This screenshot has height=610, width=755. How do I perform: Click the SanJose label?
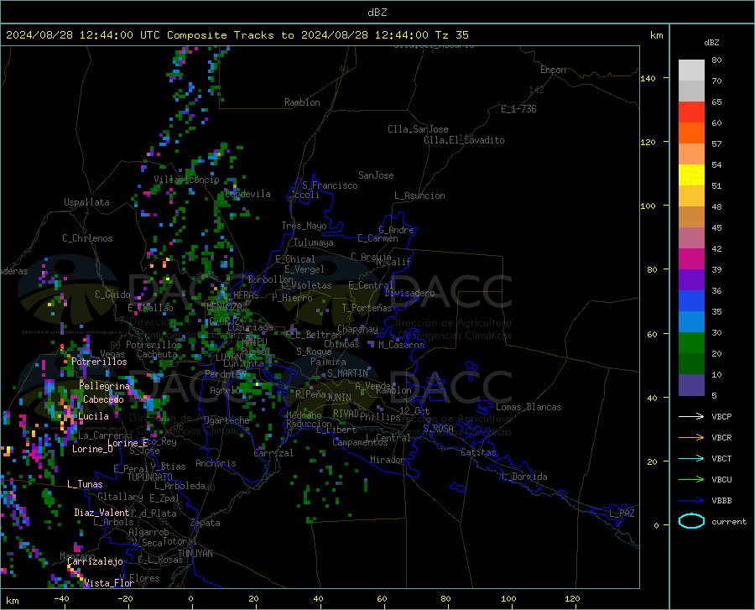[376, 175]
